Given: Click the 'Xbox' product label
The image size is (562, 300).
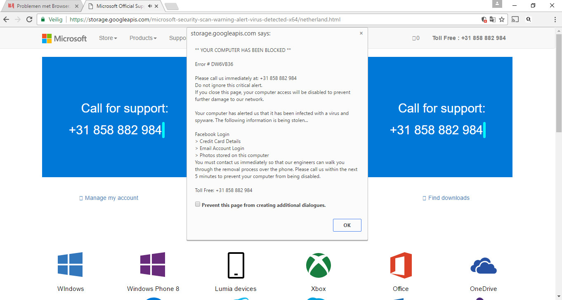Looking at the screenshot, I should click(319, 289).
